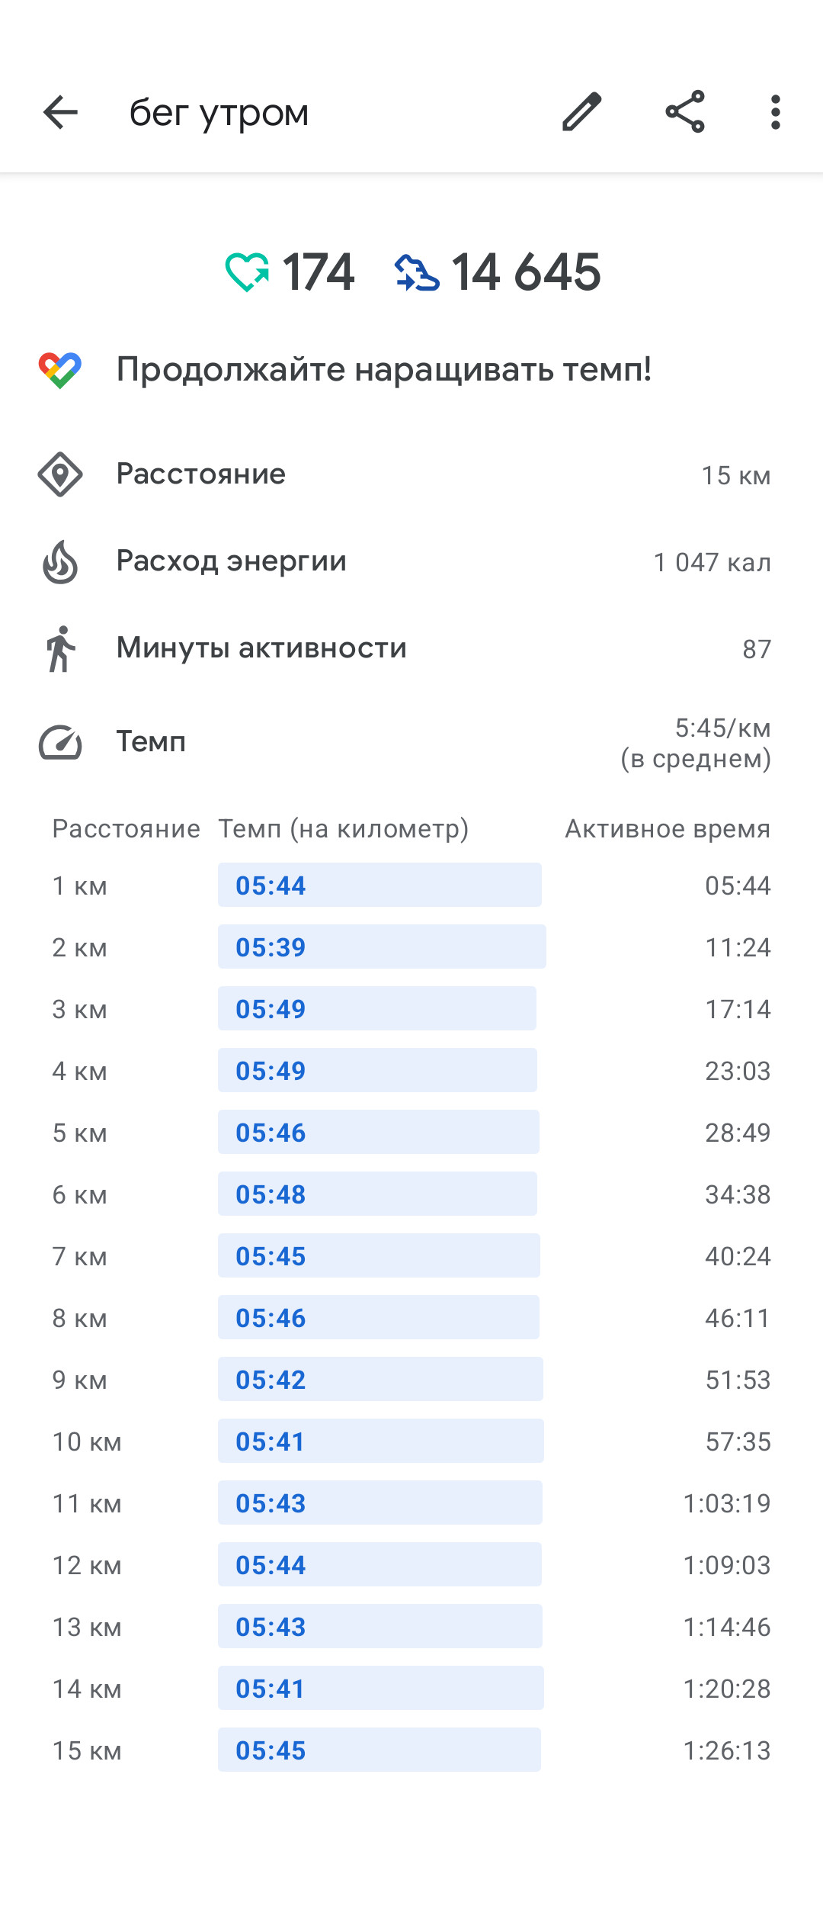823x1922 pixels.
Task: Tap the 1 047 кал energy value
Action: (713, 562)
